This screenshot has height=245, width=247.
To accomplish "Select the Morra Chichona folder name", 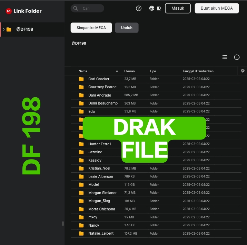I will 102,209.
